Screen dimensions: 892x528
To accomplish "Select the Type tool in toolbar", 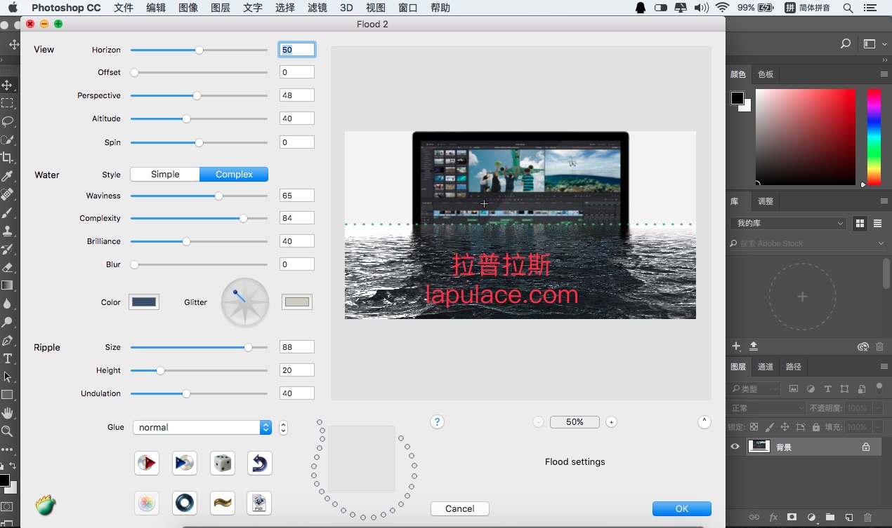I will point(8,358).
